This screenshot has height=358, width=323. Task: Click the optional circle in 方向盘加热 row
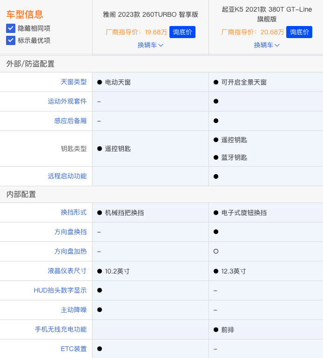(x=216, y=251)
